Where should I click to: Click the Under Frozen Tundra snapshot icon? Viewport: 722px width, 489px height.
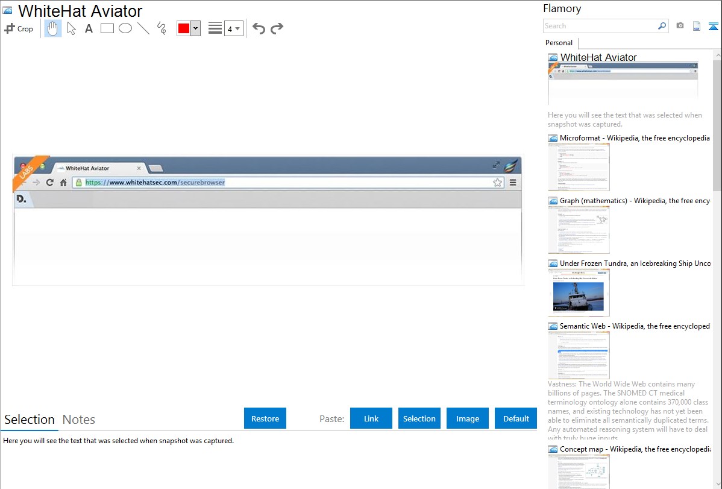[553, 263]
